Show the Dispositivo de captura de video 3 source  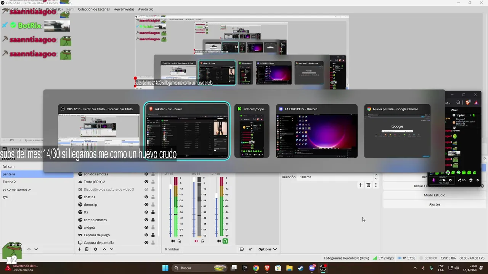146,189
